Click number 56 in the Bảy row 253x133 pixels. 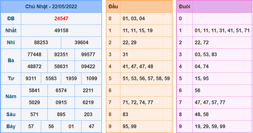click(x=51, y=126)
